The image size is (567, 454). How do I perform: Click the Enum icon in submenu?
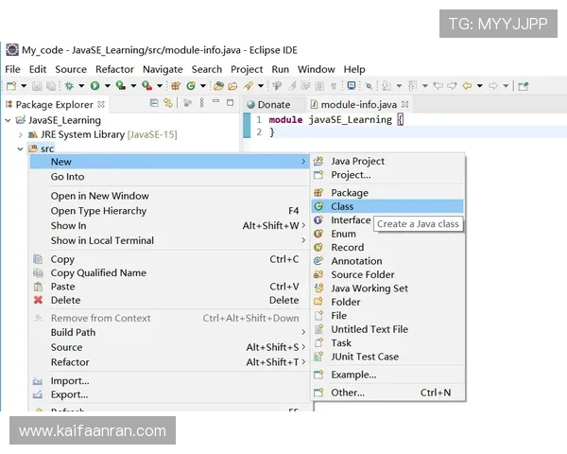click(318, 234)
